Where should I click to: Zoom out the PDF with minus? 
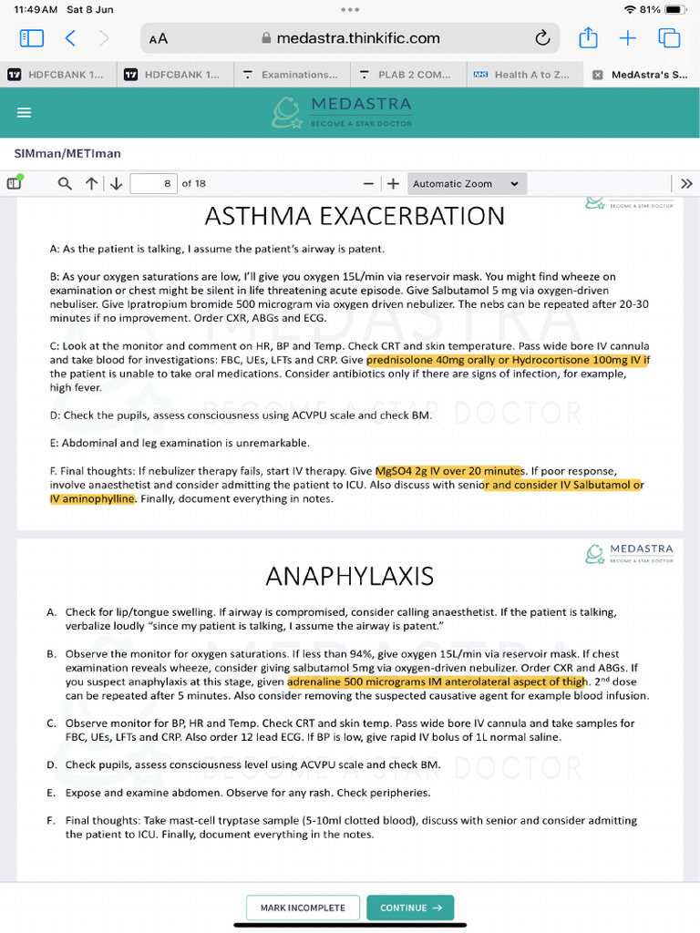(368, 184)
